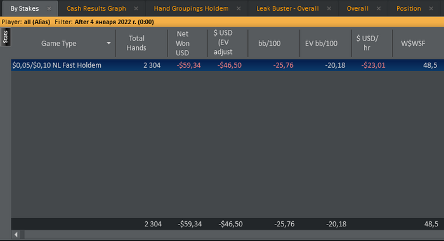Open the Leak Buster - Overall tab

(287, 8)
